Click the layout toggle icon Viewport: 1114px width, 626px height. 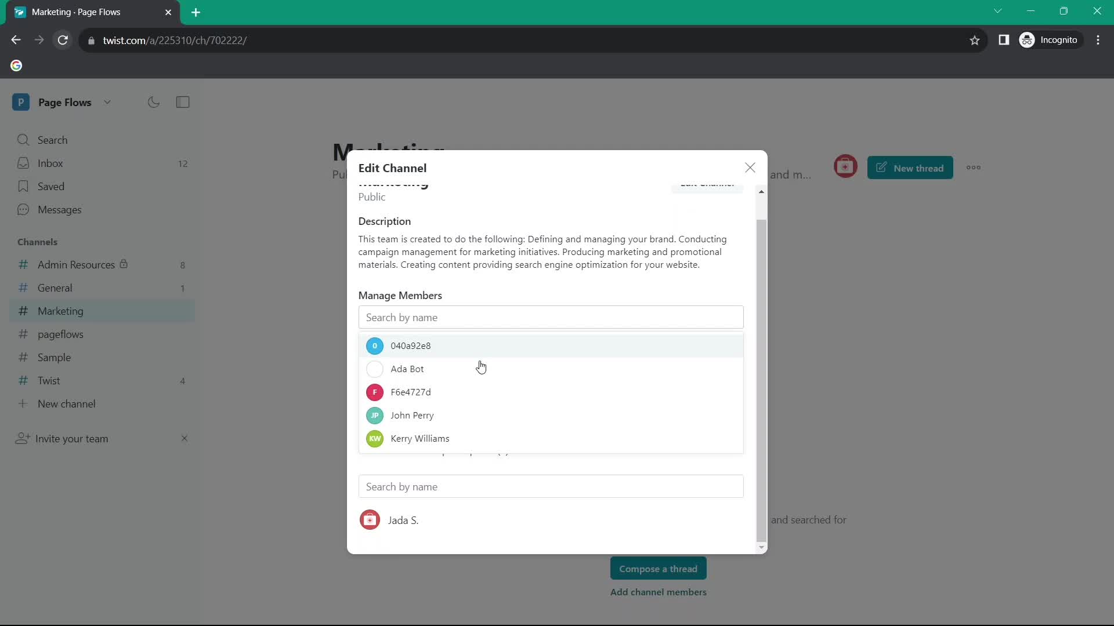pyautogui.click(x=183, y=101)
